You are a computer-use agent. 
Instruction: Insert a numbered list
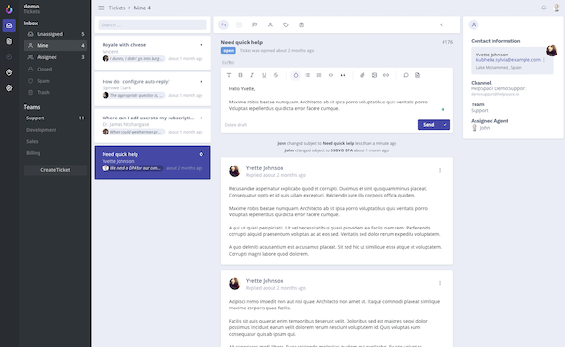point(319,75)
